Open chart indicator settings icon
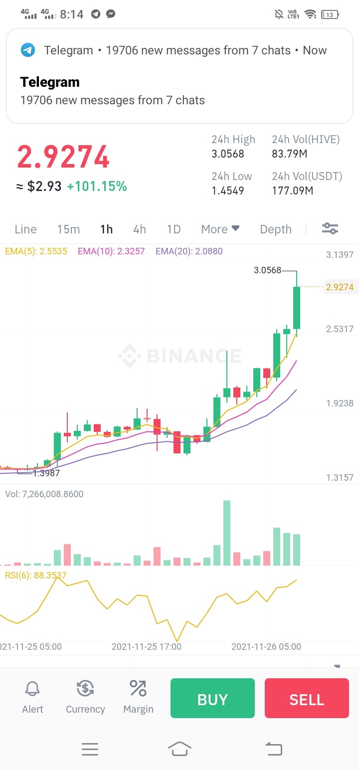 (330, 229)
